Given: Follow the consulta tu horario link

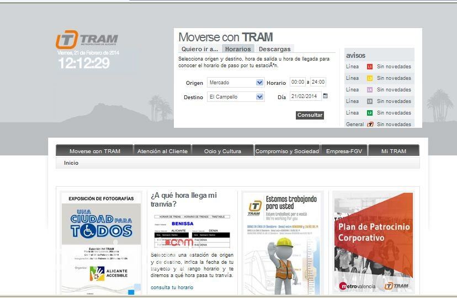Looking at the screenshot, I should tap(172, 288).
